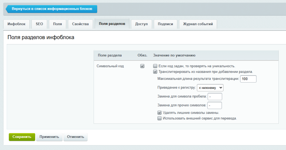286x150 pixels.
Task: Toggle the Обяз. checkbox for Символьный код
Action: coord(142,66)
